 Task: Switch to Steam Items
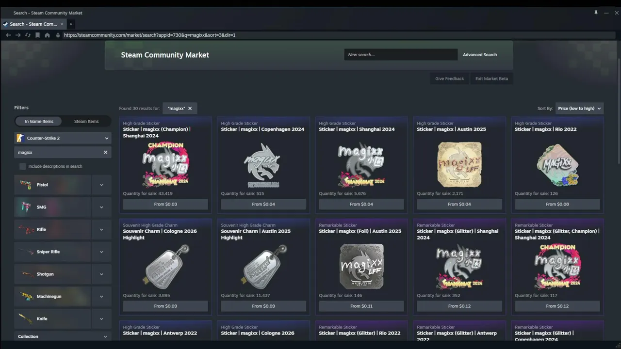[86, 121]
